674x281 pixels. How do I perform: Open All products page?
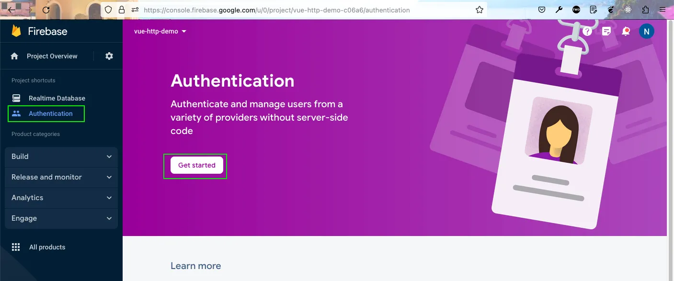coord(47,247)
